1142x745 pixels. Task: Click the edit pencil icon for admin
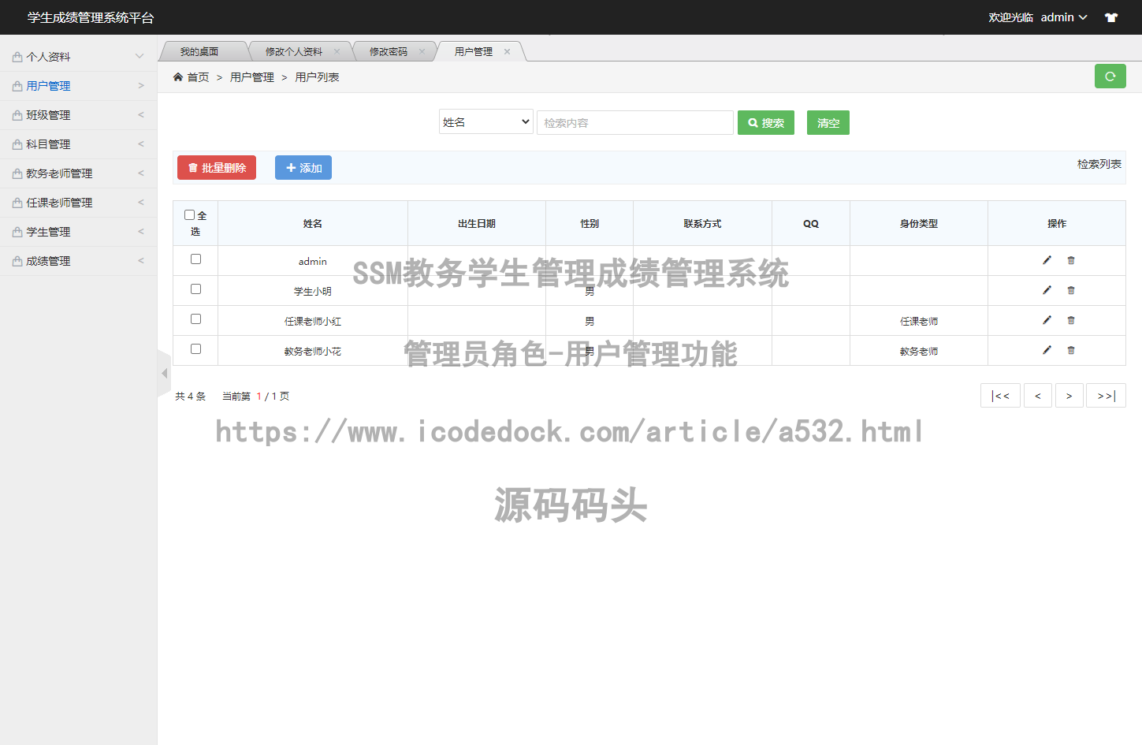(1047, 260)
